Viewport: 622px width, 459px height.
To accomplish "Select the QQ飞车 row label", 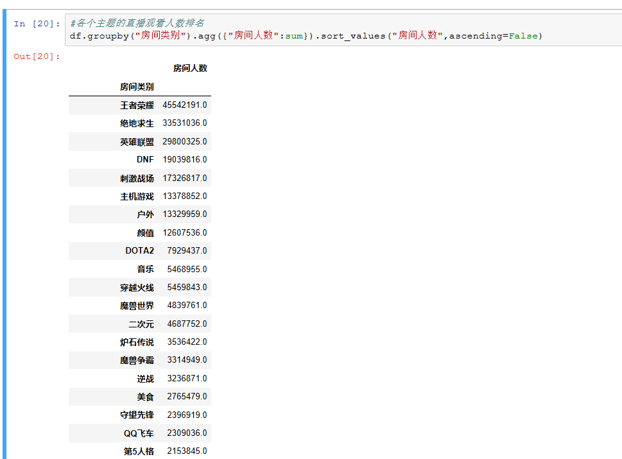I will (x=139, y=433).
